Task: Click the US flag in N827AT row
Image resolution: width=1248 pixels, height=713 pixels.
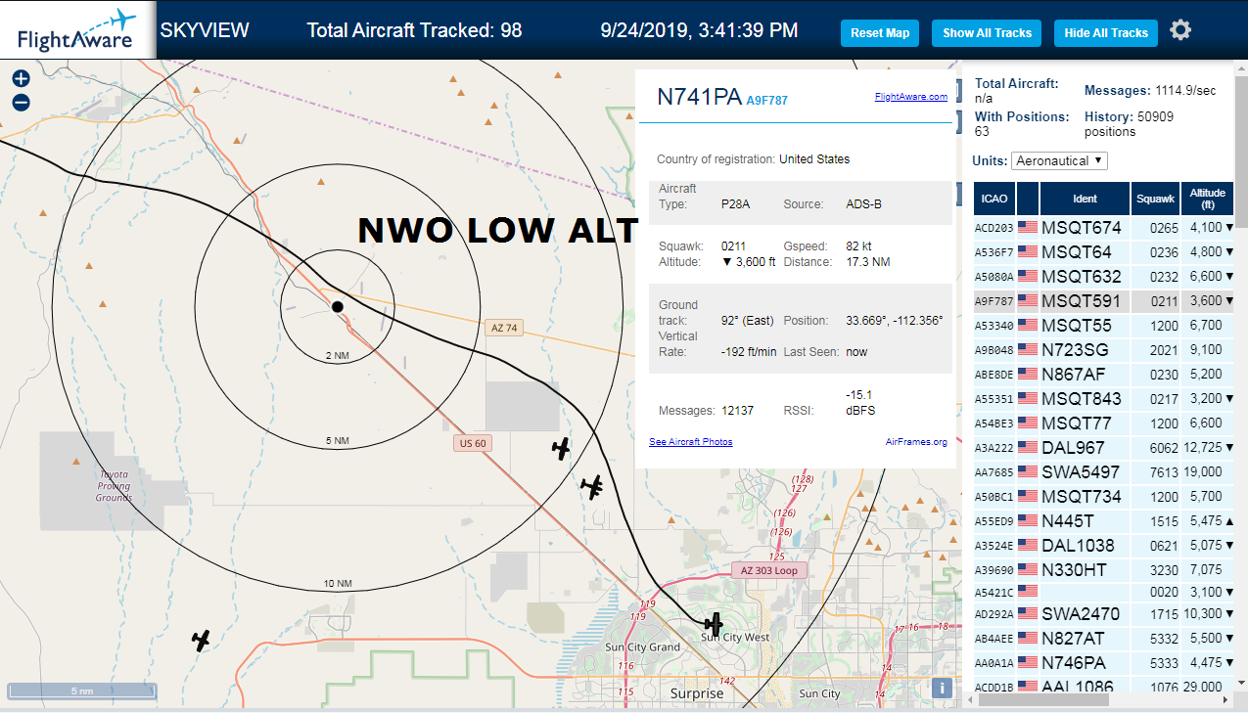Action: [x=1028, y=638]
